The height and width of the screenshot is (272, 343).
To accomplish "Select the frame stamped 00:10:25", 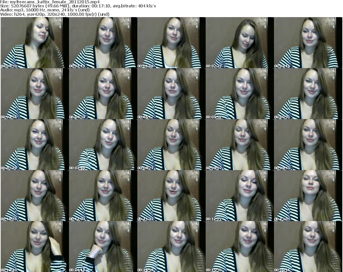I will 35,196.
